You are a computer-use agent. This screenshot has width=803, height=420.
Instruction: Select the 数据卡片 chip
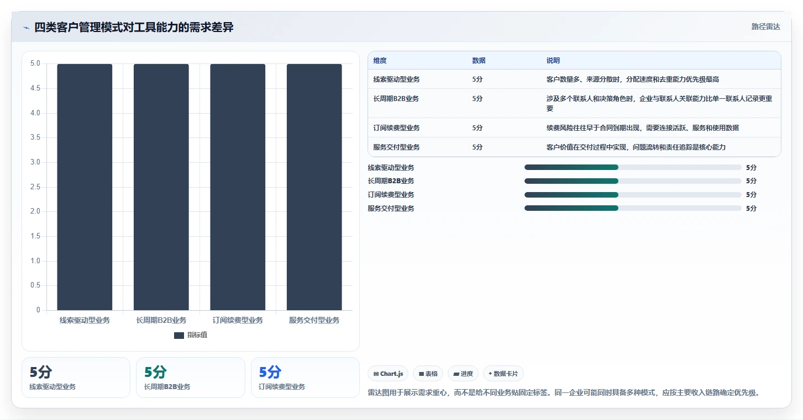tap(503, 374)
